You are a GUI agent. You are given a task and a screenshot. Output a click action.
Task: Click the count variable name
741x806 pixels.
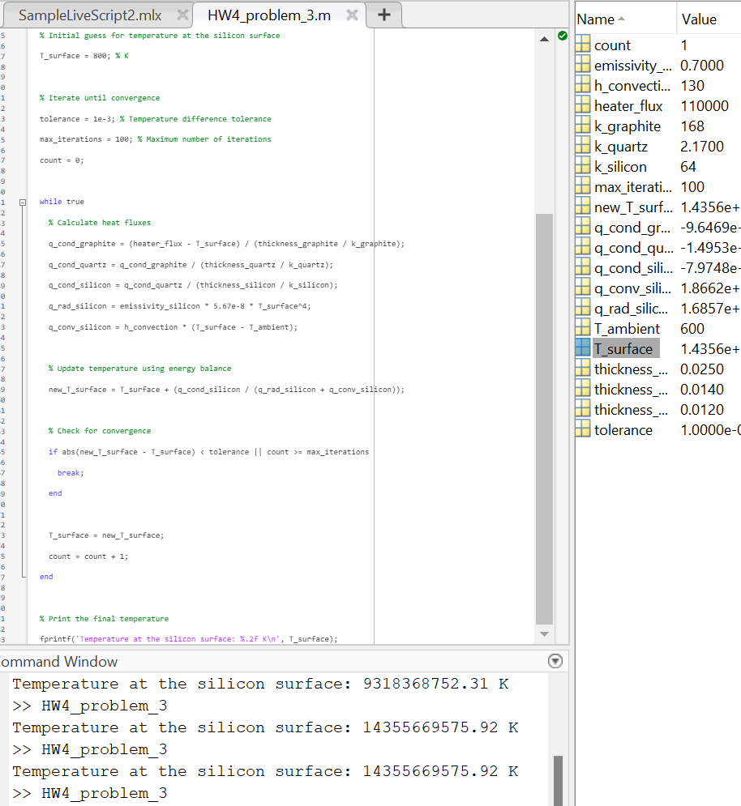[612, 45]
